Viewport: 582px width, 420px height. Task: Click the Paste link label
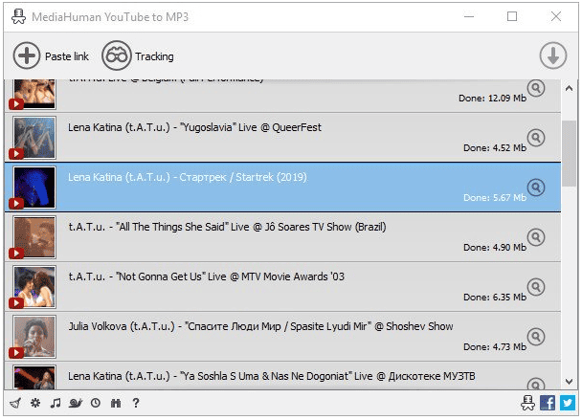coord(67,56)
